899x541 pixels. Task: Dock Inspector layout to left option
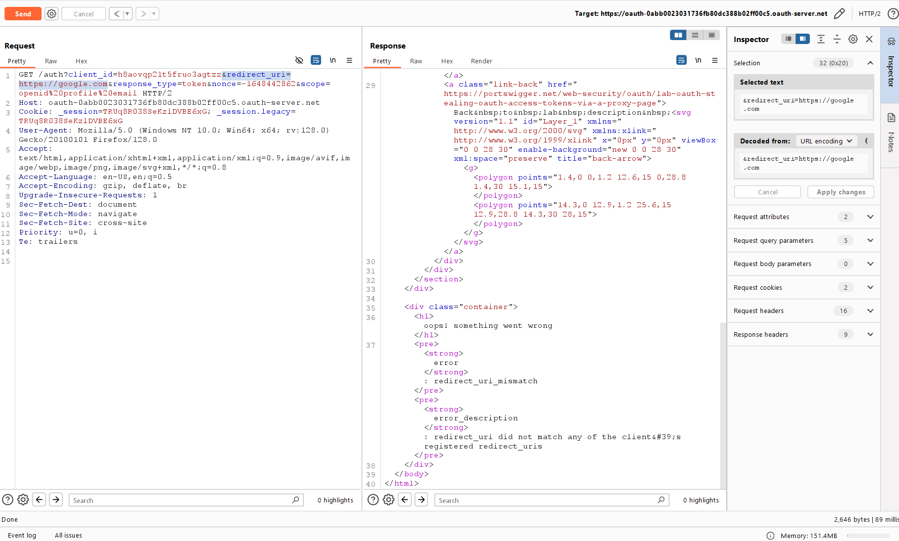point(788,39)
